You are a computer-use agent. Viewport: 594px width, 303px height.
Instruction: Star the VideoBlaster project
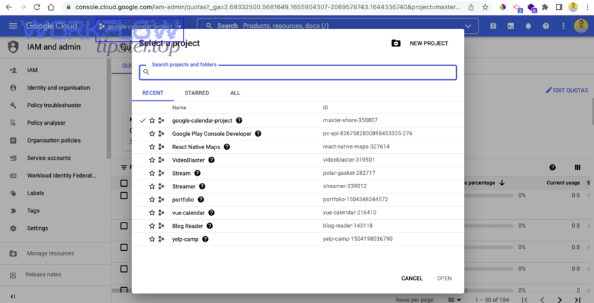tap(152, 160)
